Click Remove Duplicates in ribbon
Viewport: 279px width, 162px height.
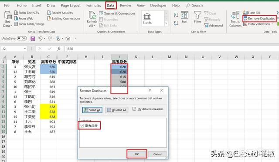click(x=259, y=18)
